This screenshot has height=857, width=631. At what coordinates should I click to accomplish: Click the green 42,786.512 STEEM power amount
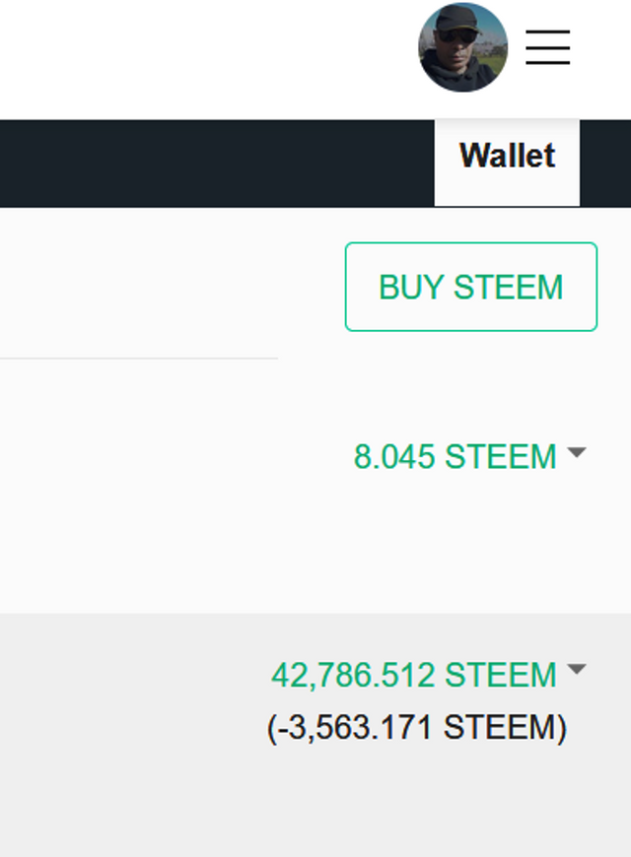[414, 675]
